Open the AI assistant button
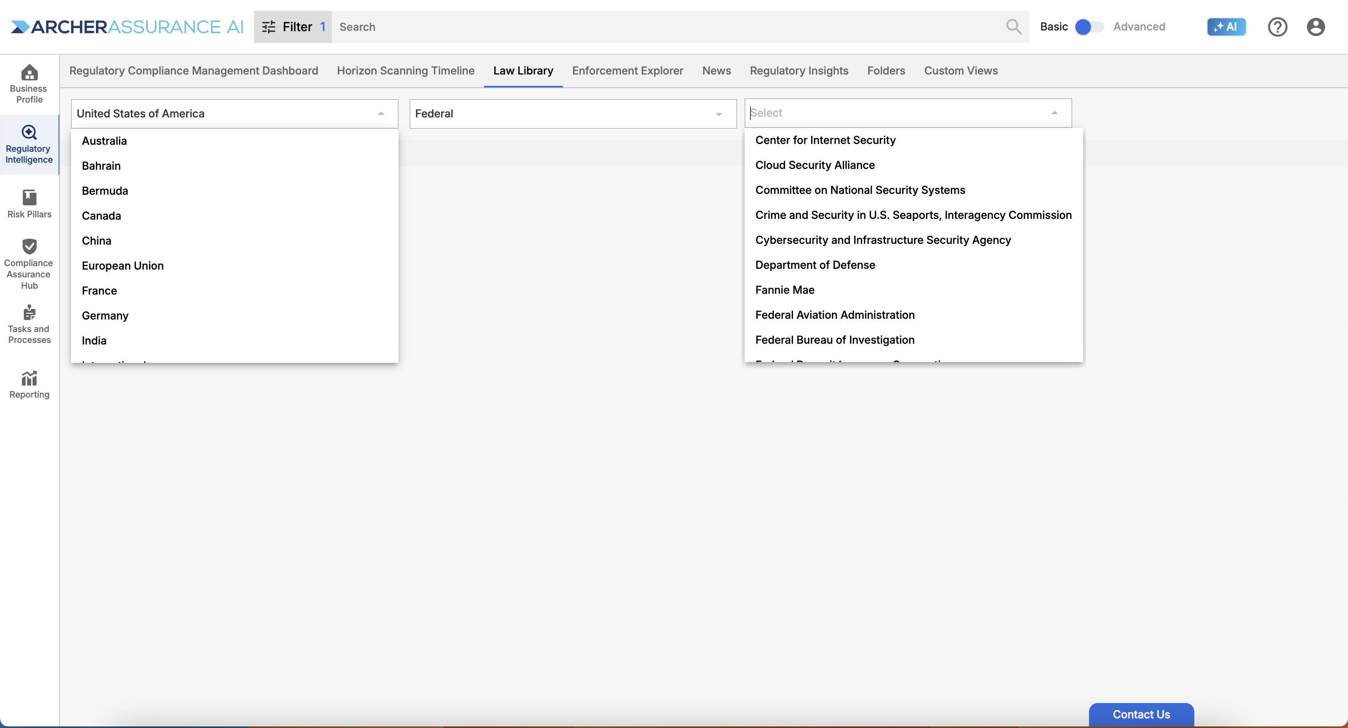This screenshot has width=1348, height=728. (x=1226, y=27)
